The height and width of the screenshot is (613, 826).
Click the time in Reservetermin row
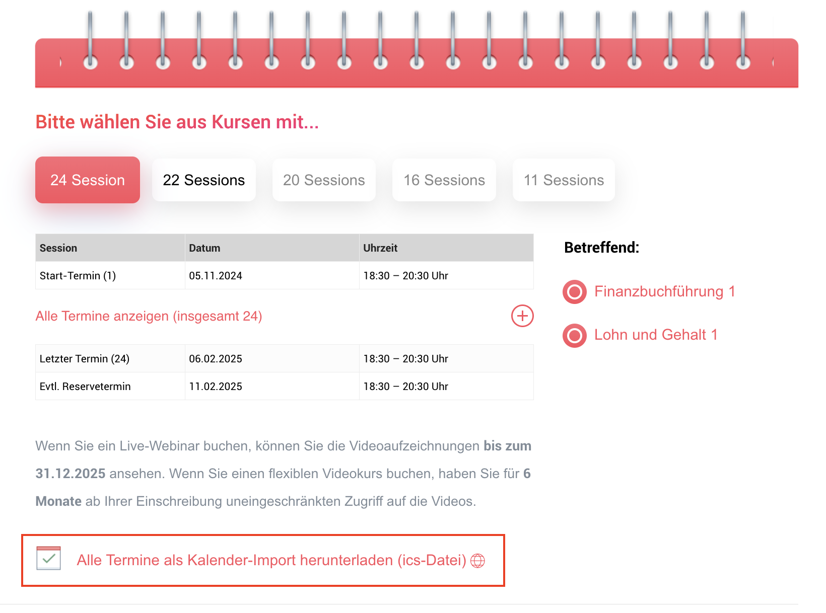click(406, 387)
